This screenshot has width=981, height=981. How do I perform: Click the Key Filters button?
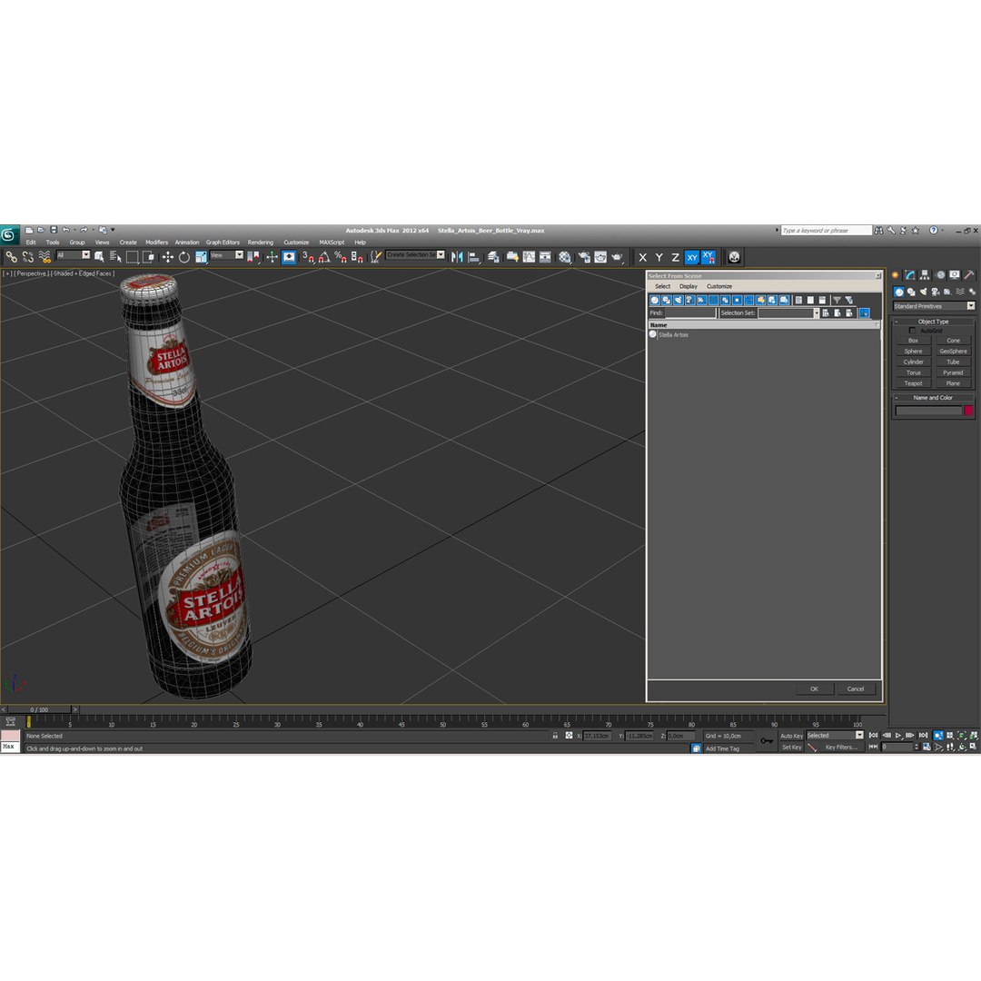point(841,747)
